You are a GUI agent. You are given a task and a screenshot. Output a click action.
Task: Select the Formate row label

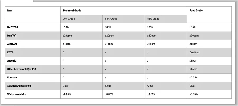[12, 77]
